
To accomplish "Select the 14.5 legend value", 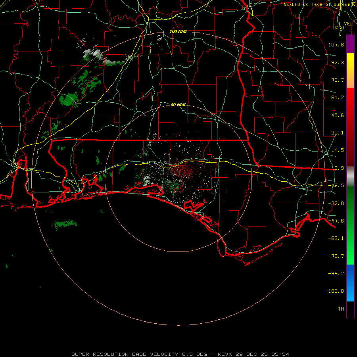I will tap(338, 150).
